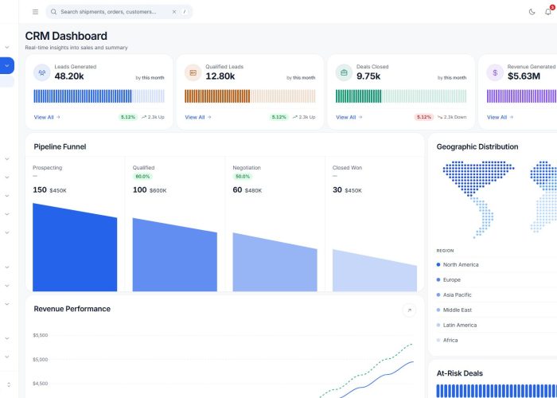557x398 pixels.
Task: Expand the highlighted blue sidebar item chevron
Action: [x=6, y=66]
